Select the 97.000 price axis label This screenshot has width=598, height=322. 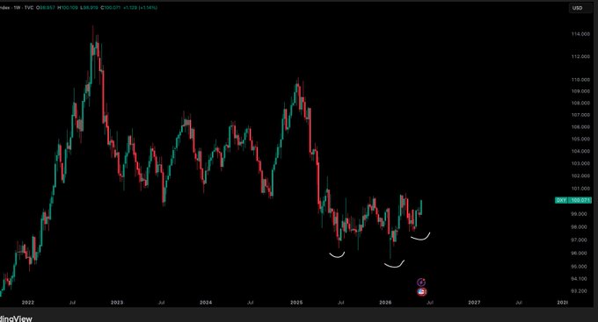click(x=579, y=240)
